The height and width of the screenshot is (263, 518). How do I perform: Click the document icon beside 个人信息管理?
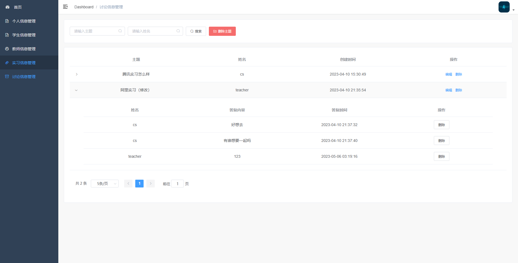pos(7,21)
